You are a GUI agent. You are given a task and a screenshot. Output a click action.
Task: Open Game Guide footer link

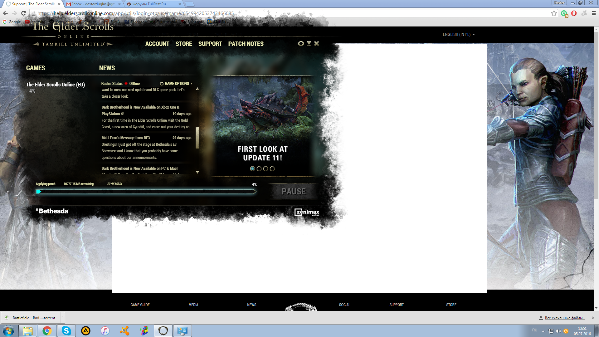140,305
